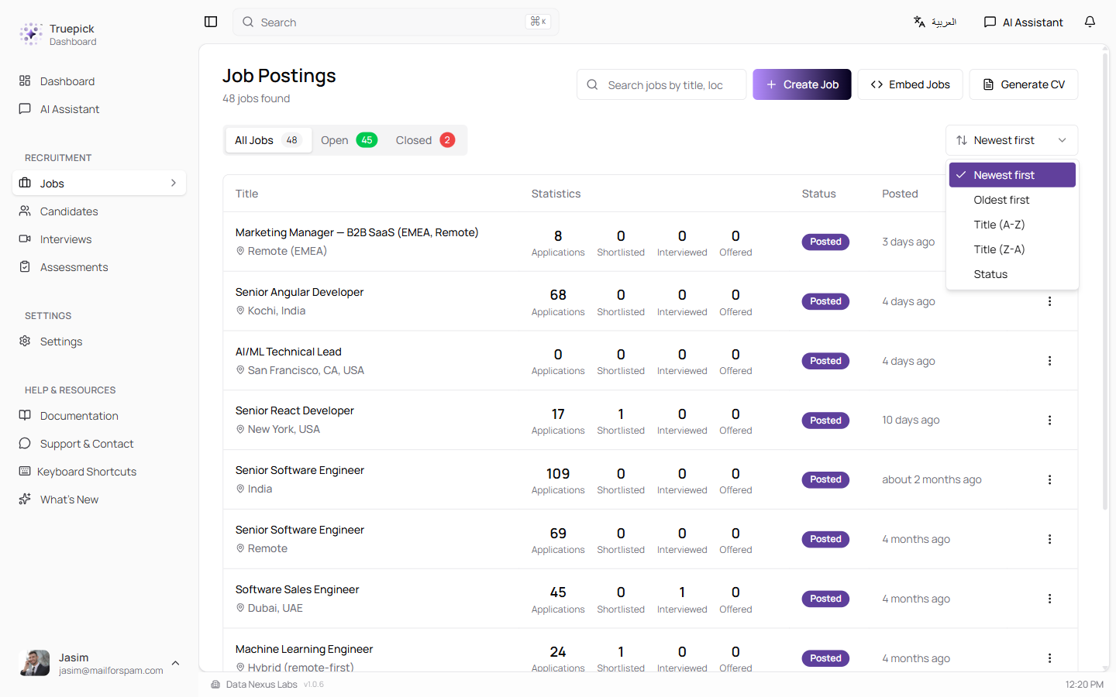Screen dimensions: 1116x697
Task: Open actions menu for Senior Angular Developer
Action: tap(1049, 301)
